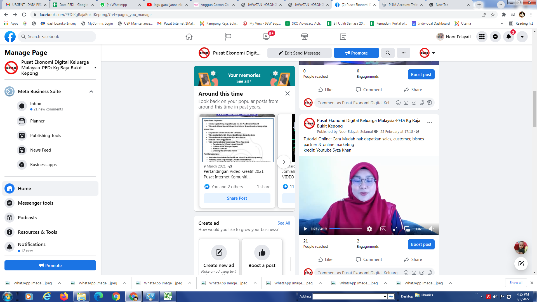Click the page search magnifier button
537x302 pixels.
388,53
